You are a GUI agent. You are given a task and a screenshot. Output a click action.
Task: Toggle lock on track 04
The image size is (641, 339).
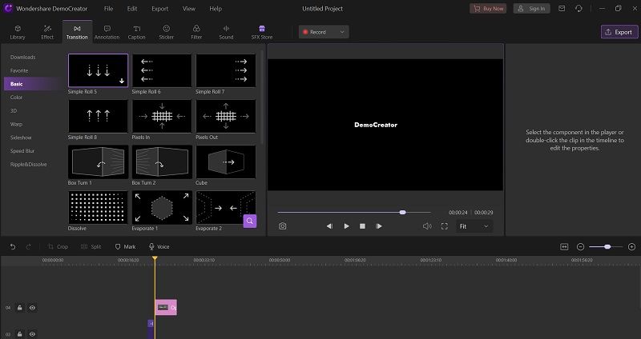(x=19, y=308)
